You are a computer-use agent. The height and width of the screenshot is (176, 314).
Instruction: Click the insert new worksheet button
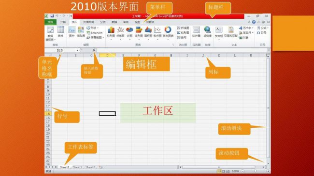[100, 167]
